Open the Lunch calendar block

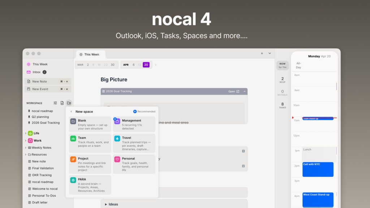click(319, 154)
